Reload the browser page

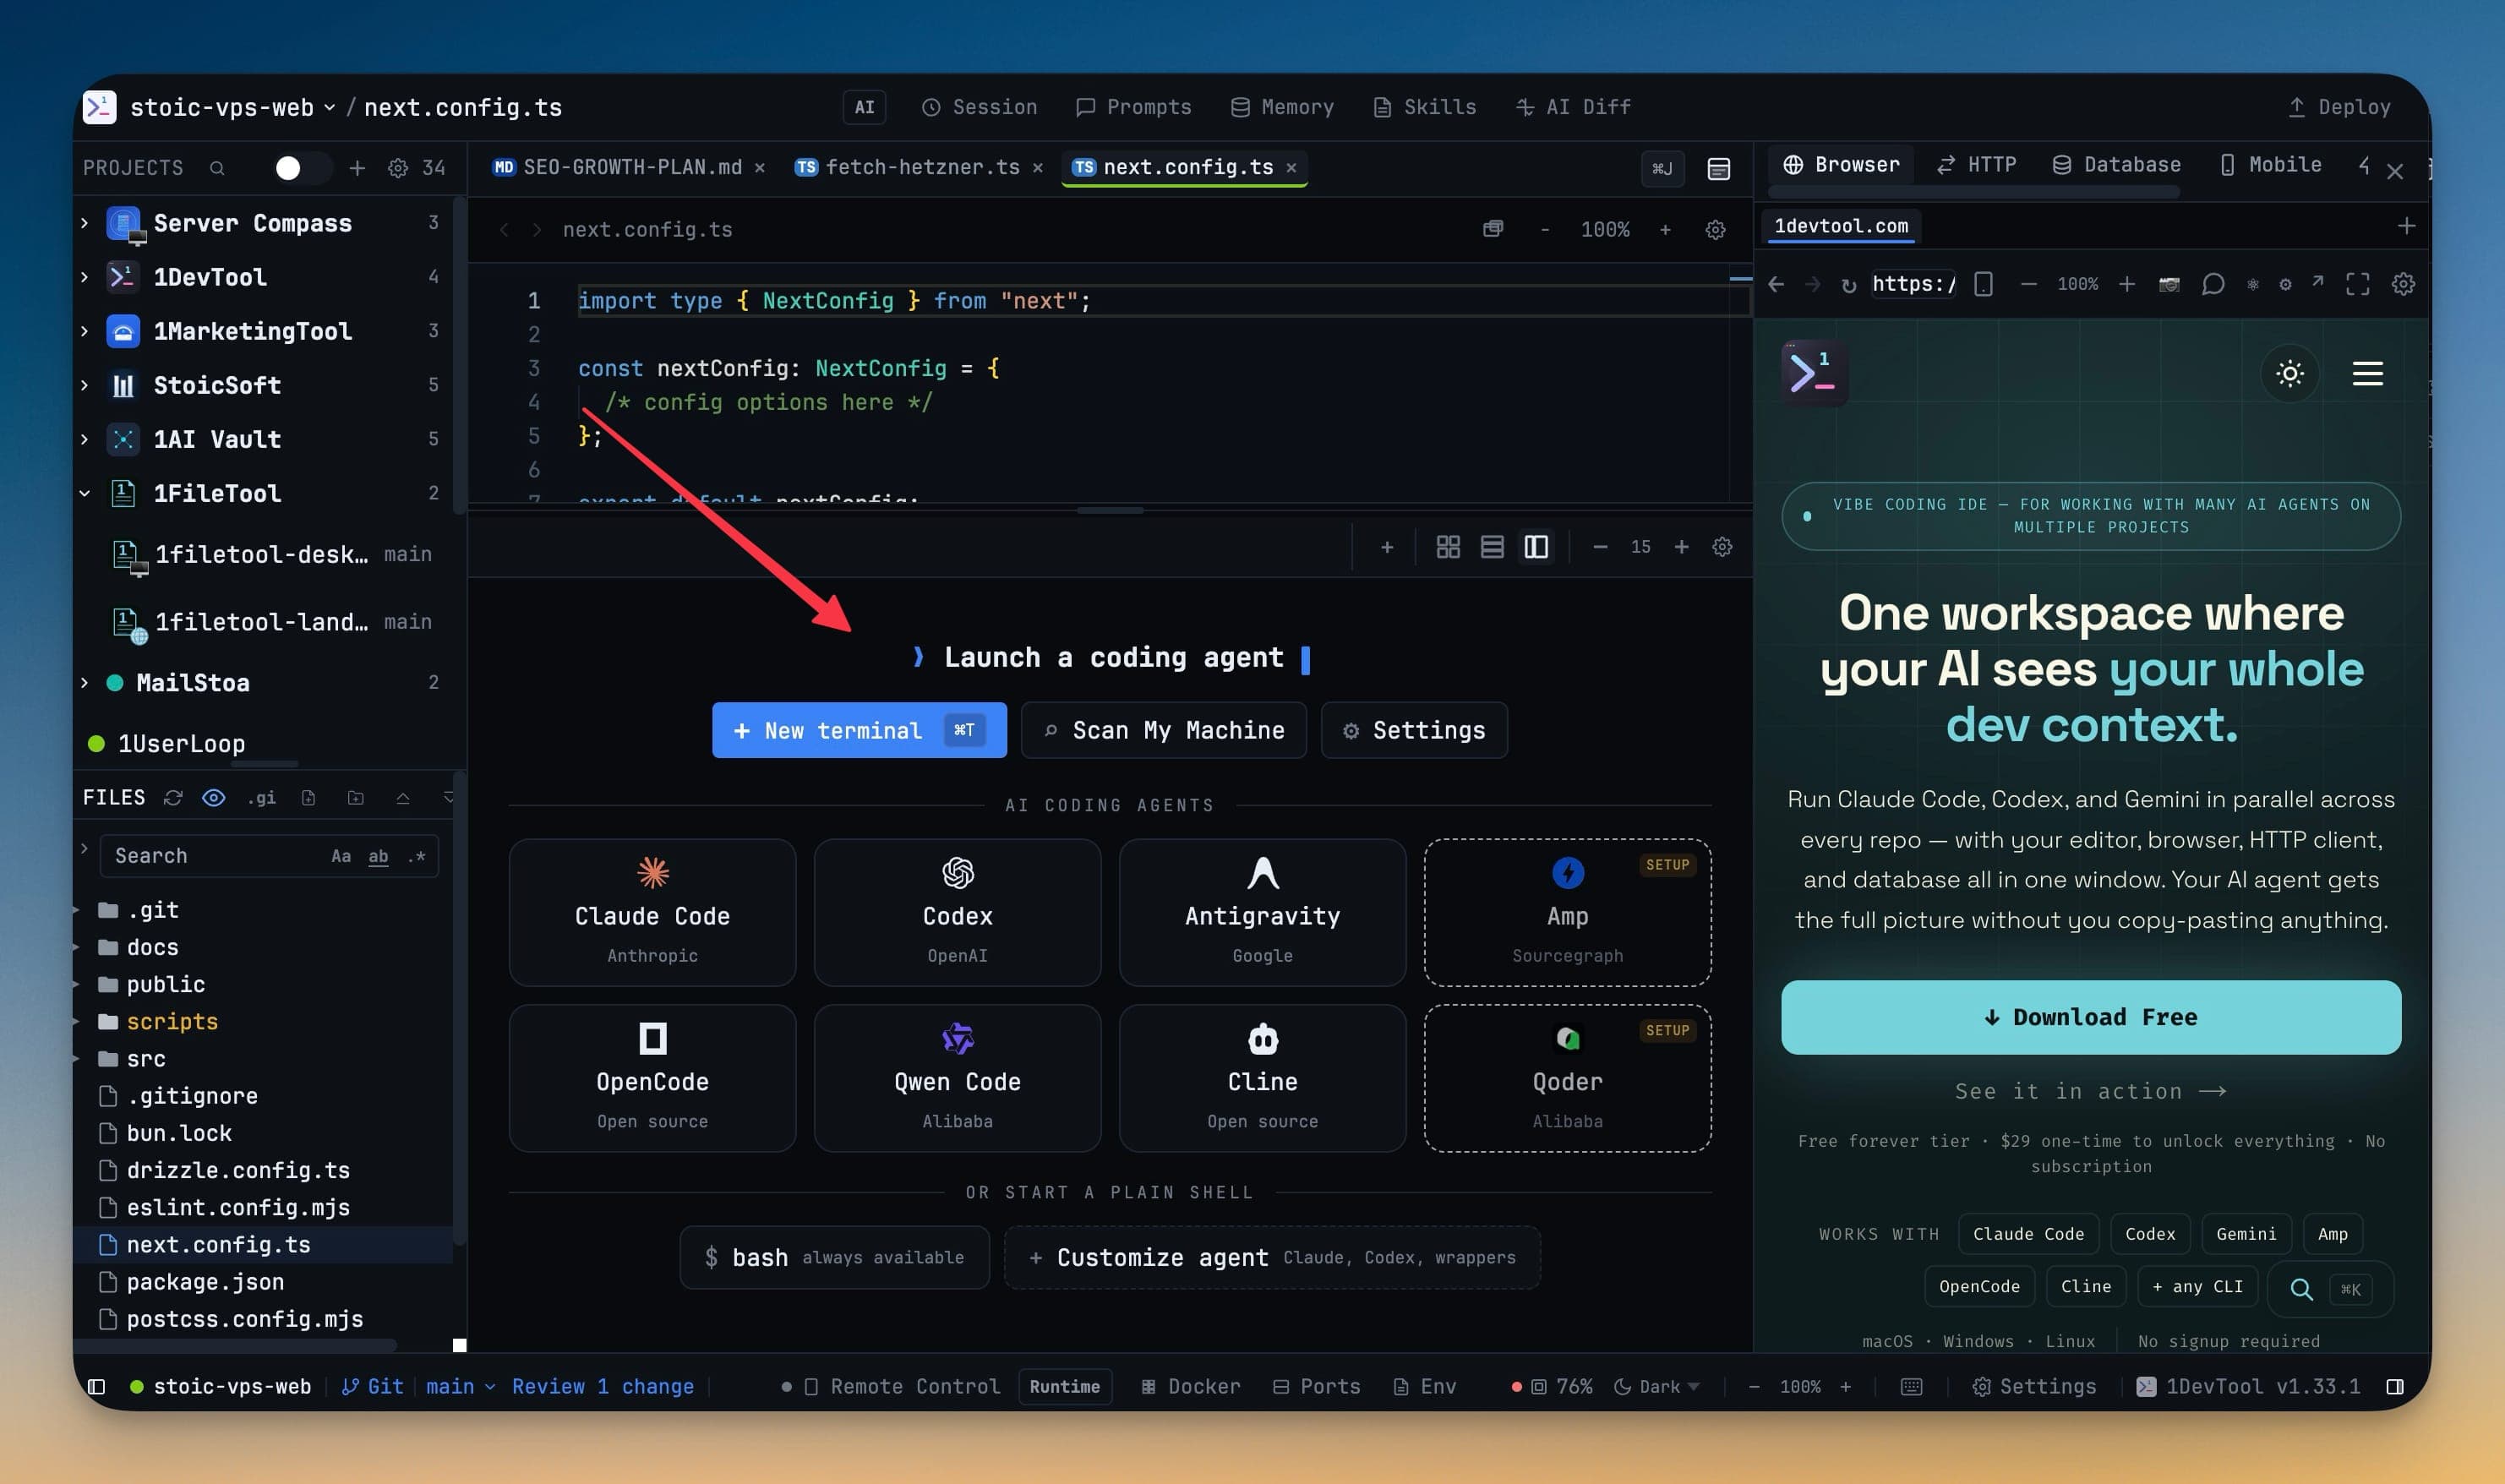[x=1848, y=284]
